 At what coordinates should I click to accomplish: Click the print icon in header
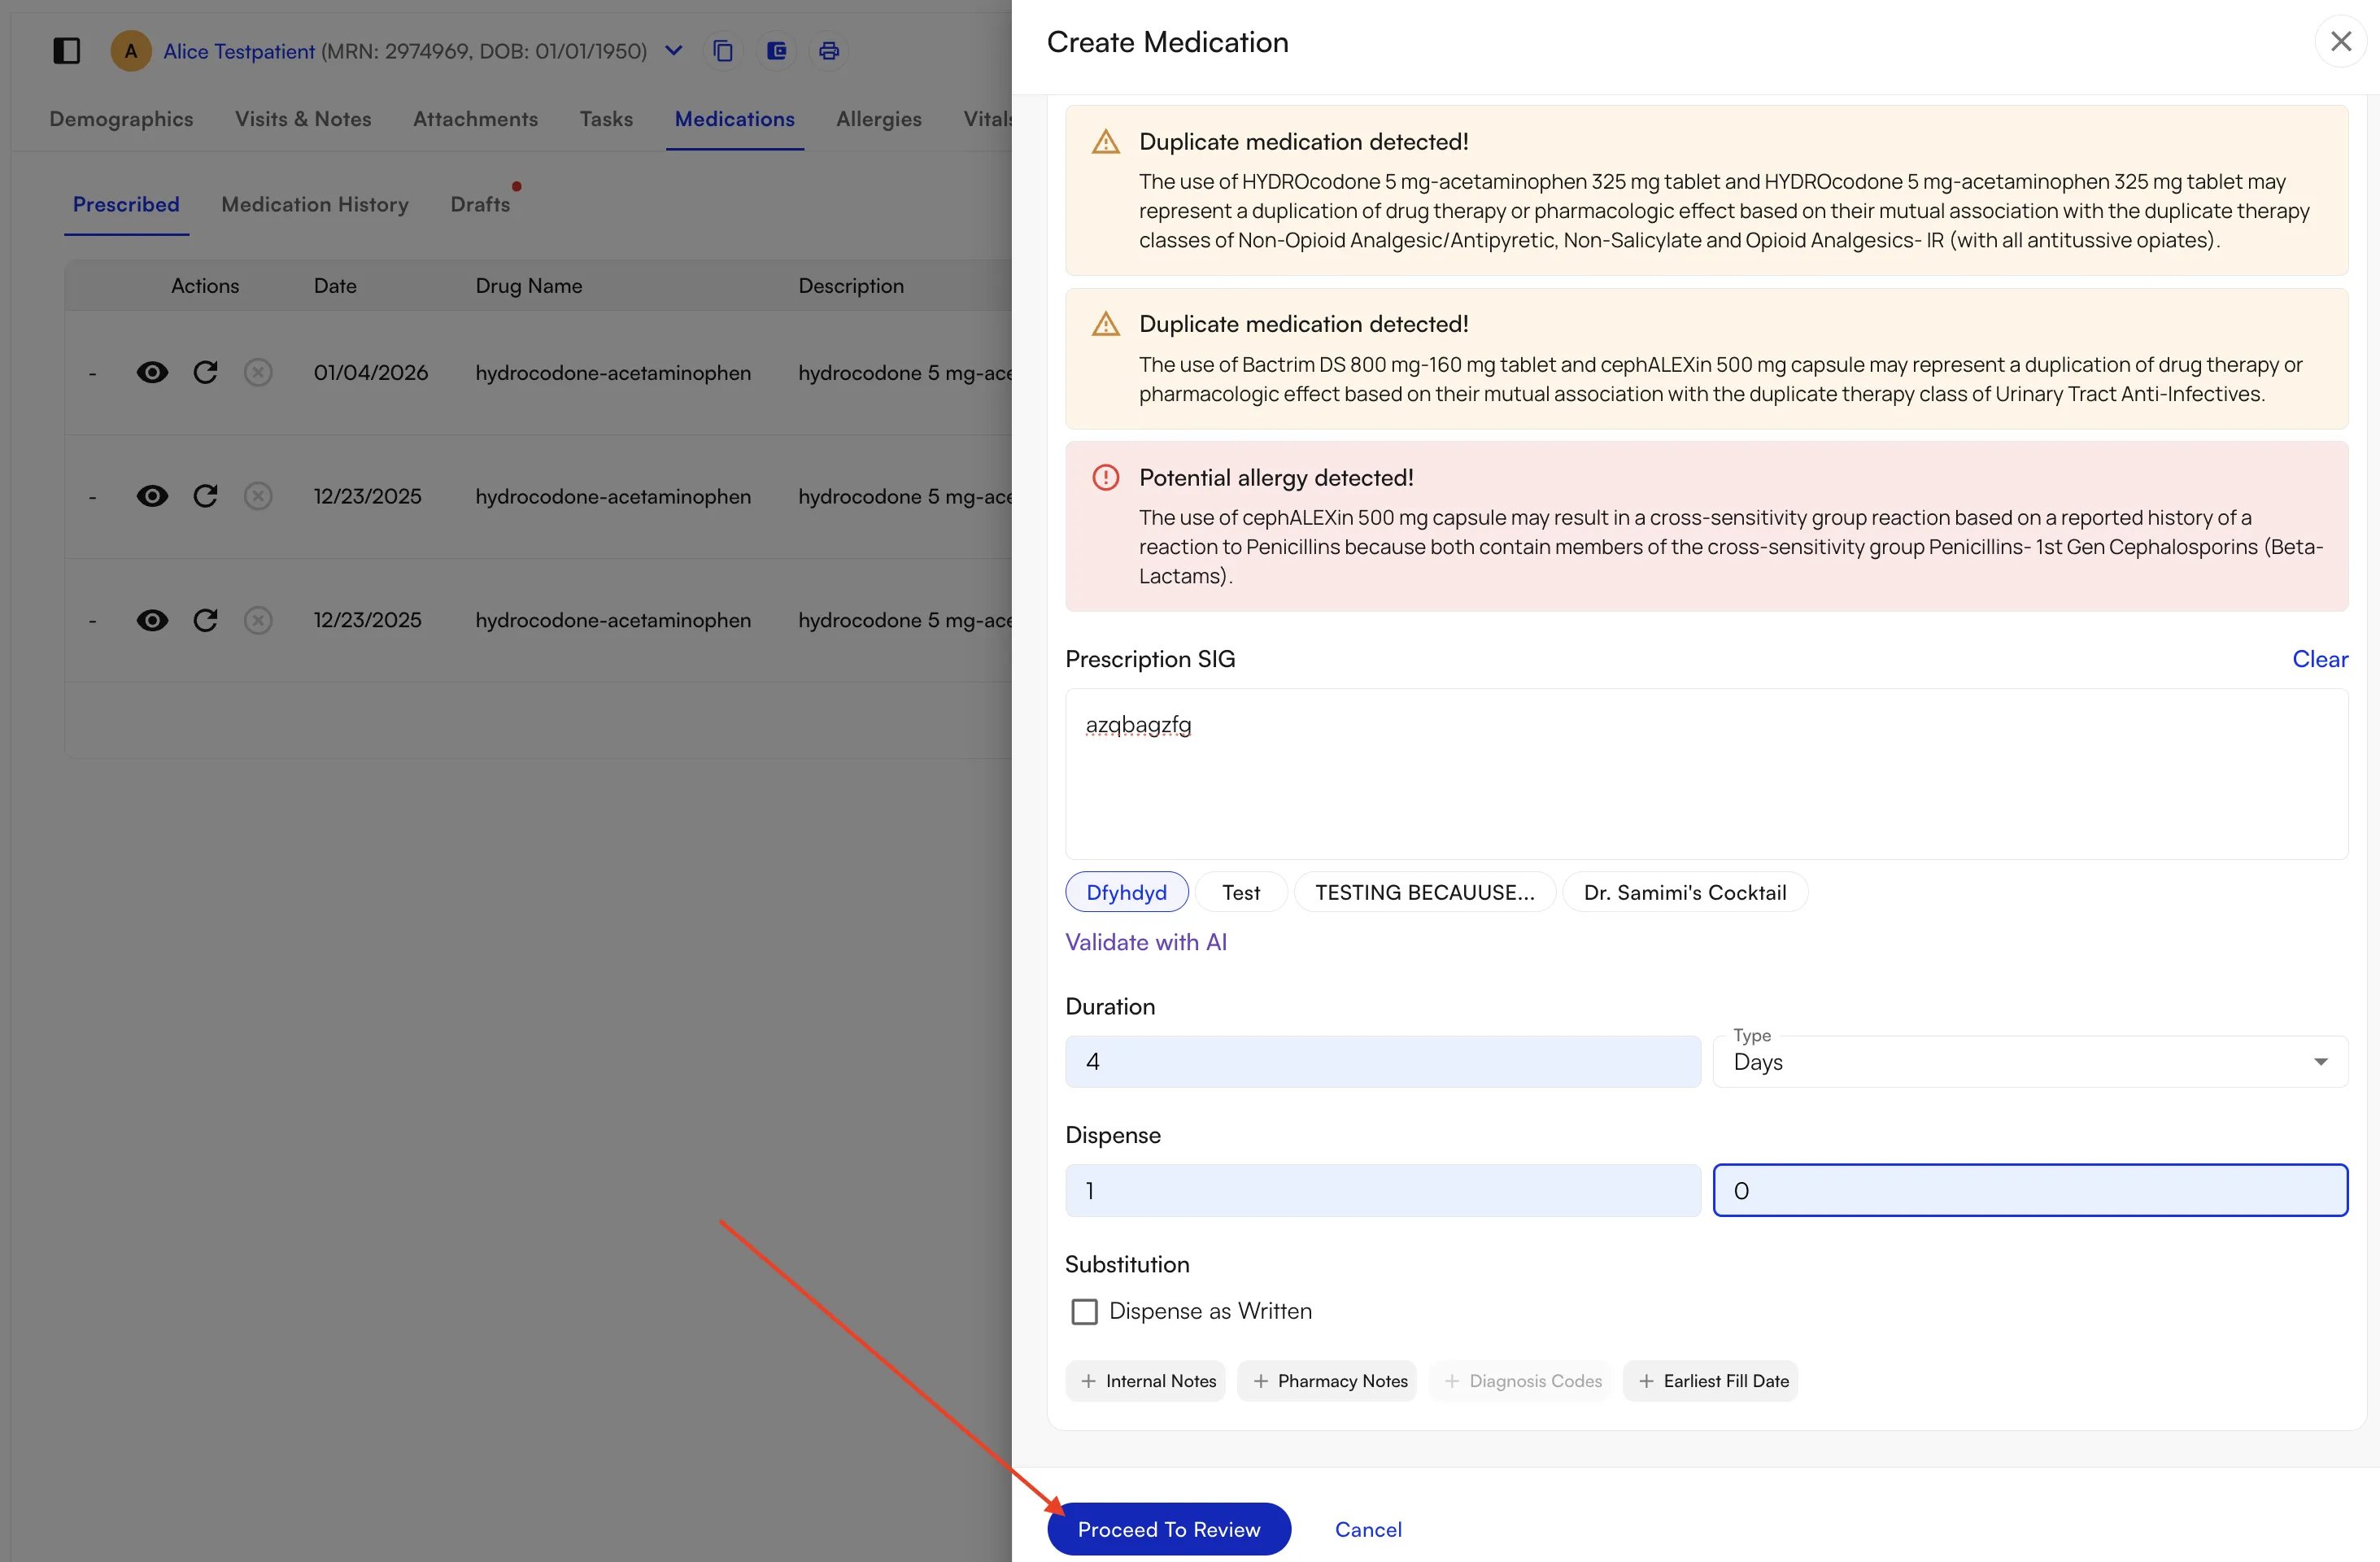pos(829,50)
